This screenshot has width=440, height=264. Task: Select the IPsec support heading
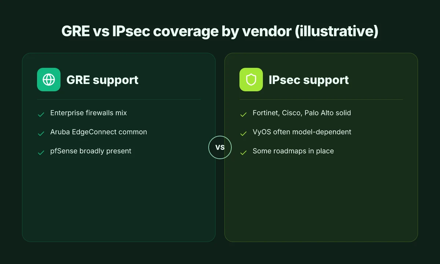[309, 80]
